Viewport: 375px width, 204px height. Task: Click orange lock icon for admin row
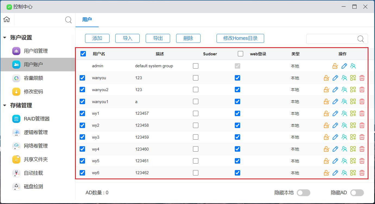(335, 66)
